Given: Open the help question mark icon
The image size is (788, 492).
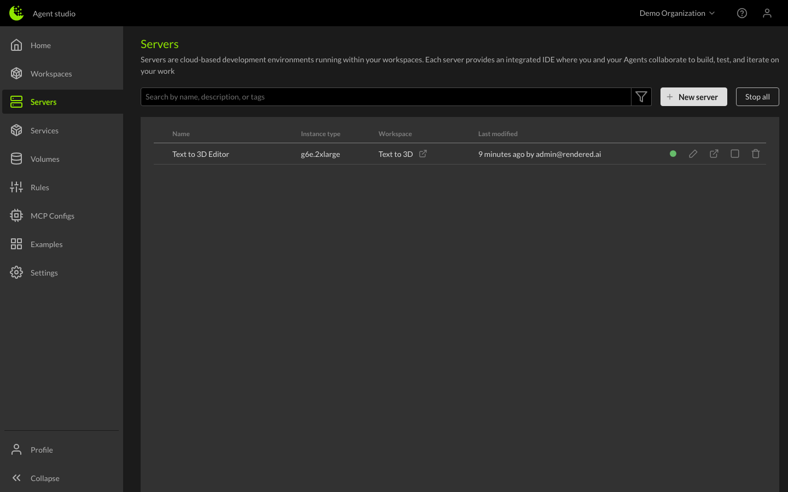Looking at the screenshot, I should [x=741, y=13].
